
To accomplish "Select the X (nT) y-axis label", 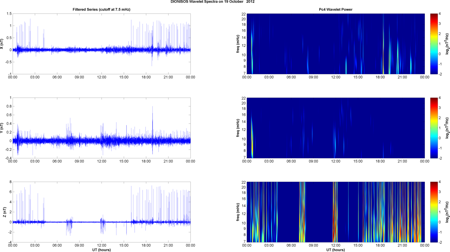I will pos(2,44).
